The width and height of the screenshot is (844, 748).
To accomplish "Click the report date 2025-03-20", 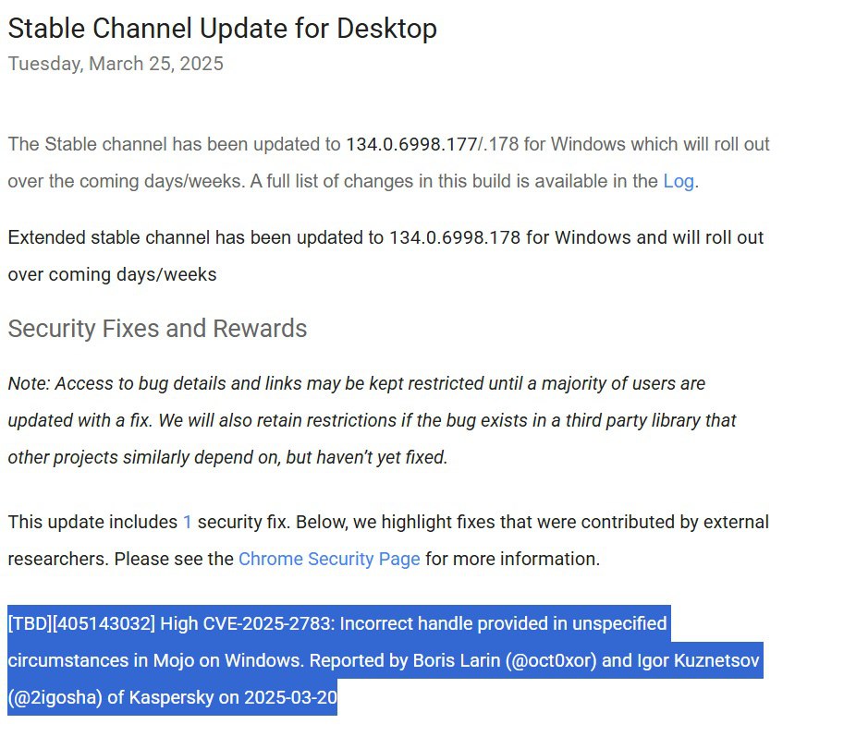I will click(290, 697).
